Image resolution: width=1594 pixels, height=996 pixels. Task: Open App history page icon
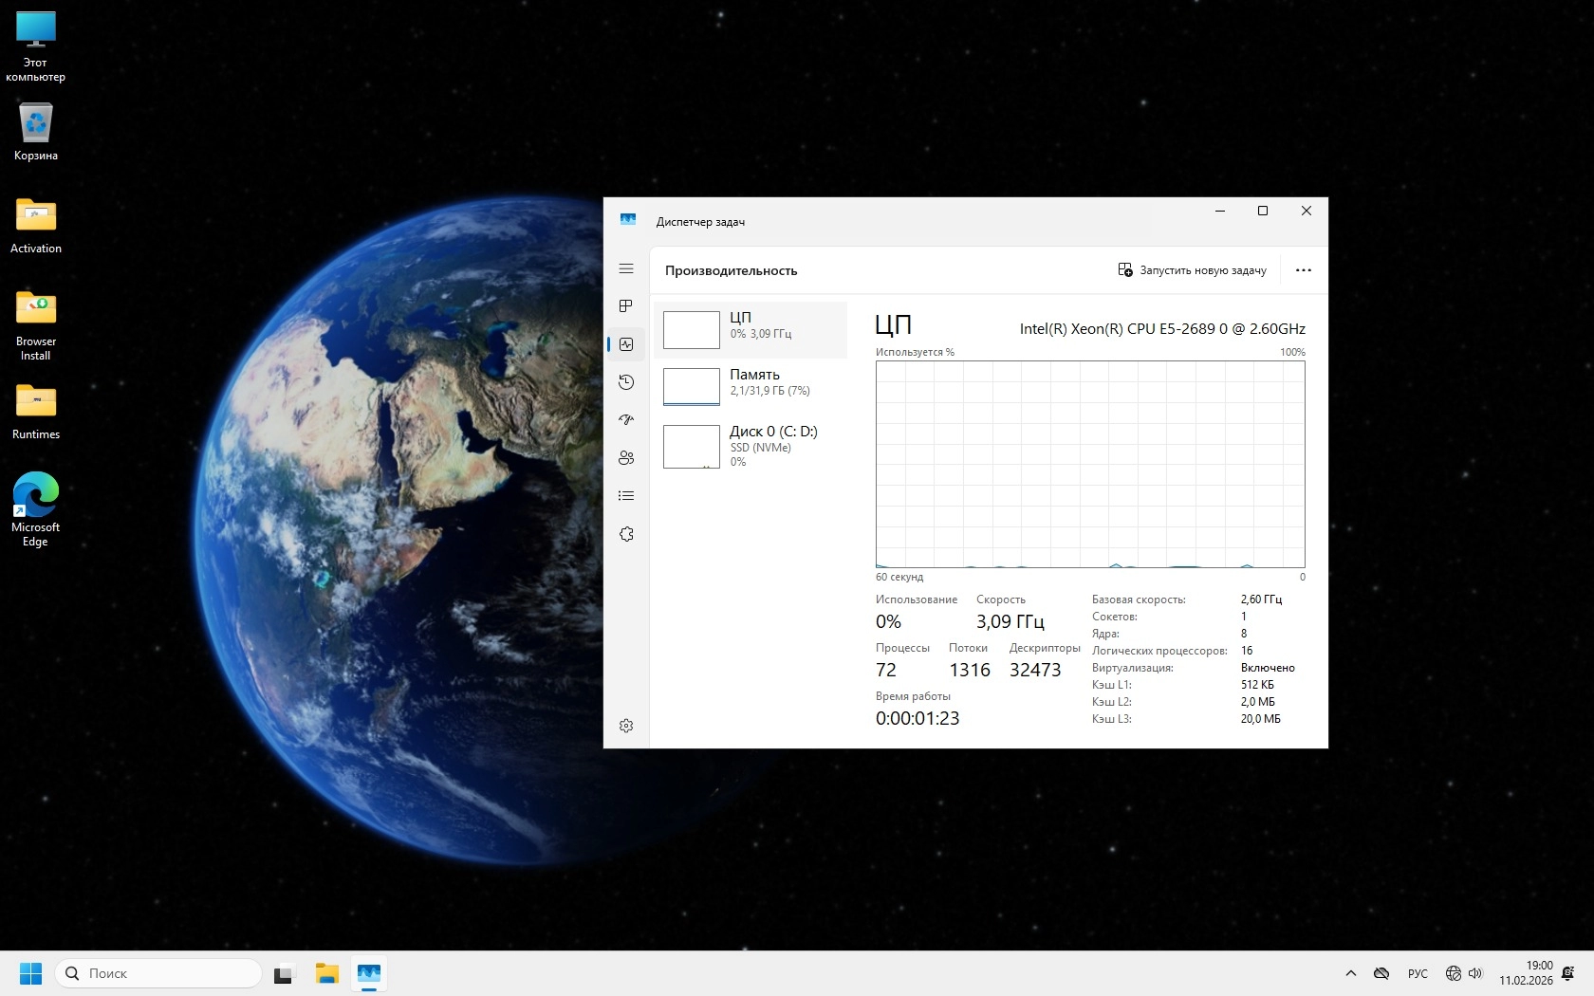pyautogui.click(x=626, y=382)
